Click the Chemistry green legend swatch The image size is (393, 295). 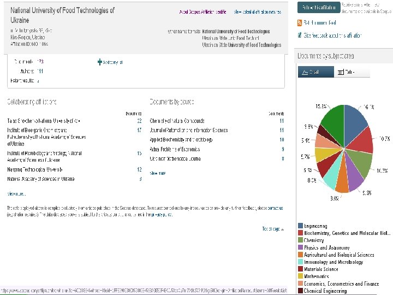300,240
